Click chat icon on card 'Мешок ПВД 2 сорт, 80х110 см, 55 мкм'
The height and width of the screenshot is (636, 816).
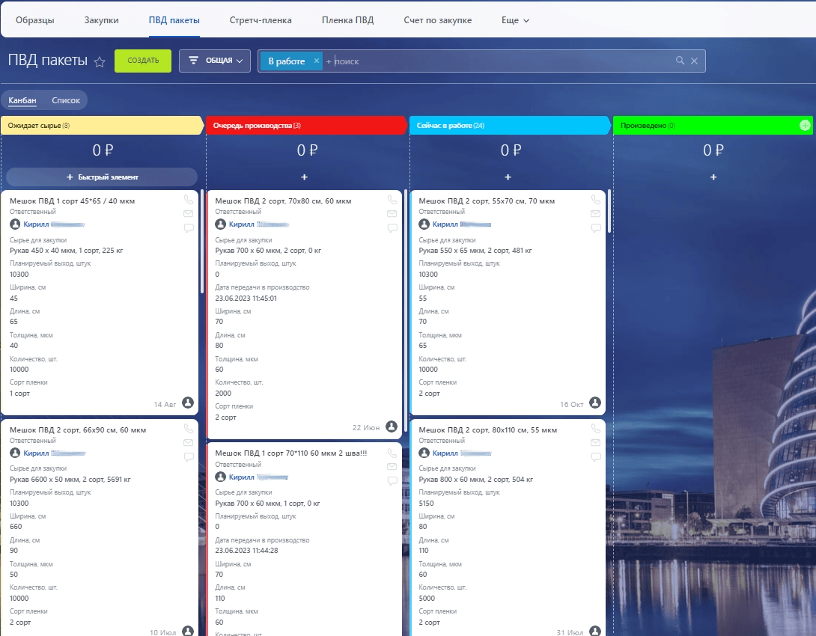click(595, 456)
